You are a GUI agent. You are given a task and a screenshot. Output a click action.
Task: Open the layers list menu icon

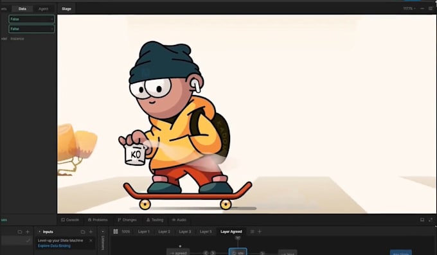coord(252,232)
